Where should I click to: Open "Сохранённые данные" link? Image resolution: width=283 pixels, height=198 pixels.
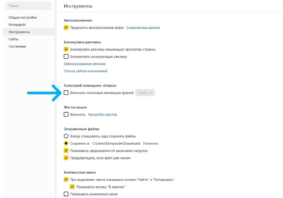point(143,27)
